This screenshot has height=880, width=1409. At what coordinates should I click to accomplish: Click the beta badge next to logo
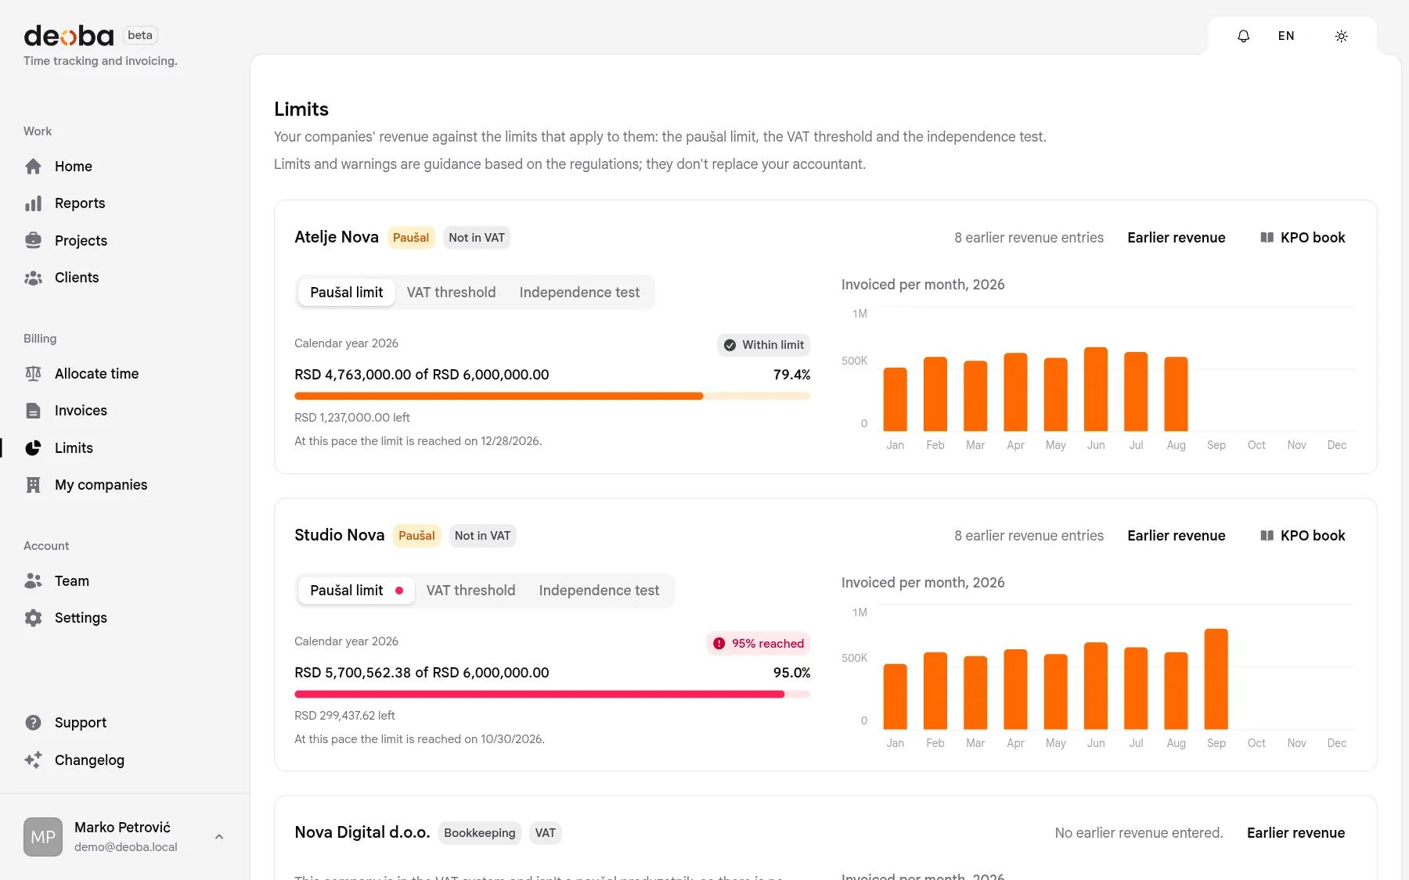[x=140, y=35]
